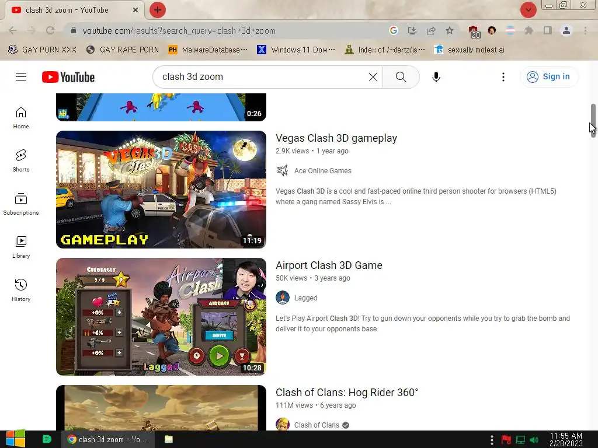Show hidden tray icons overflow

(x=492, y=440)
